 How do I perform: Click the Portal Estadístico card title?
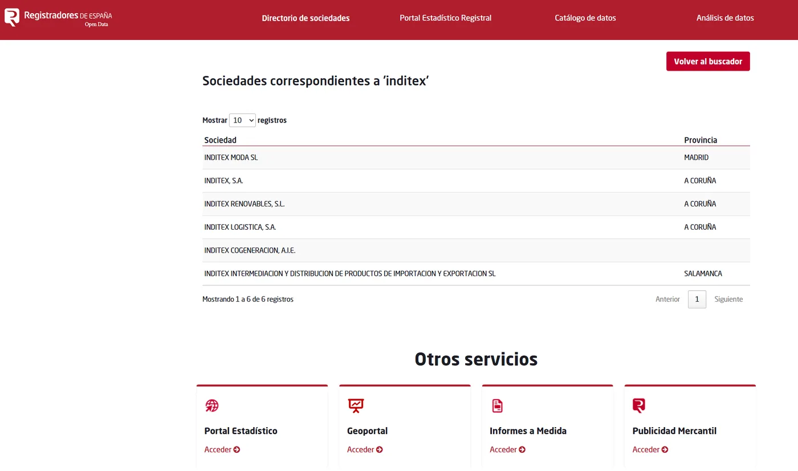click(x=241, y=431)
